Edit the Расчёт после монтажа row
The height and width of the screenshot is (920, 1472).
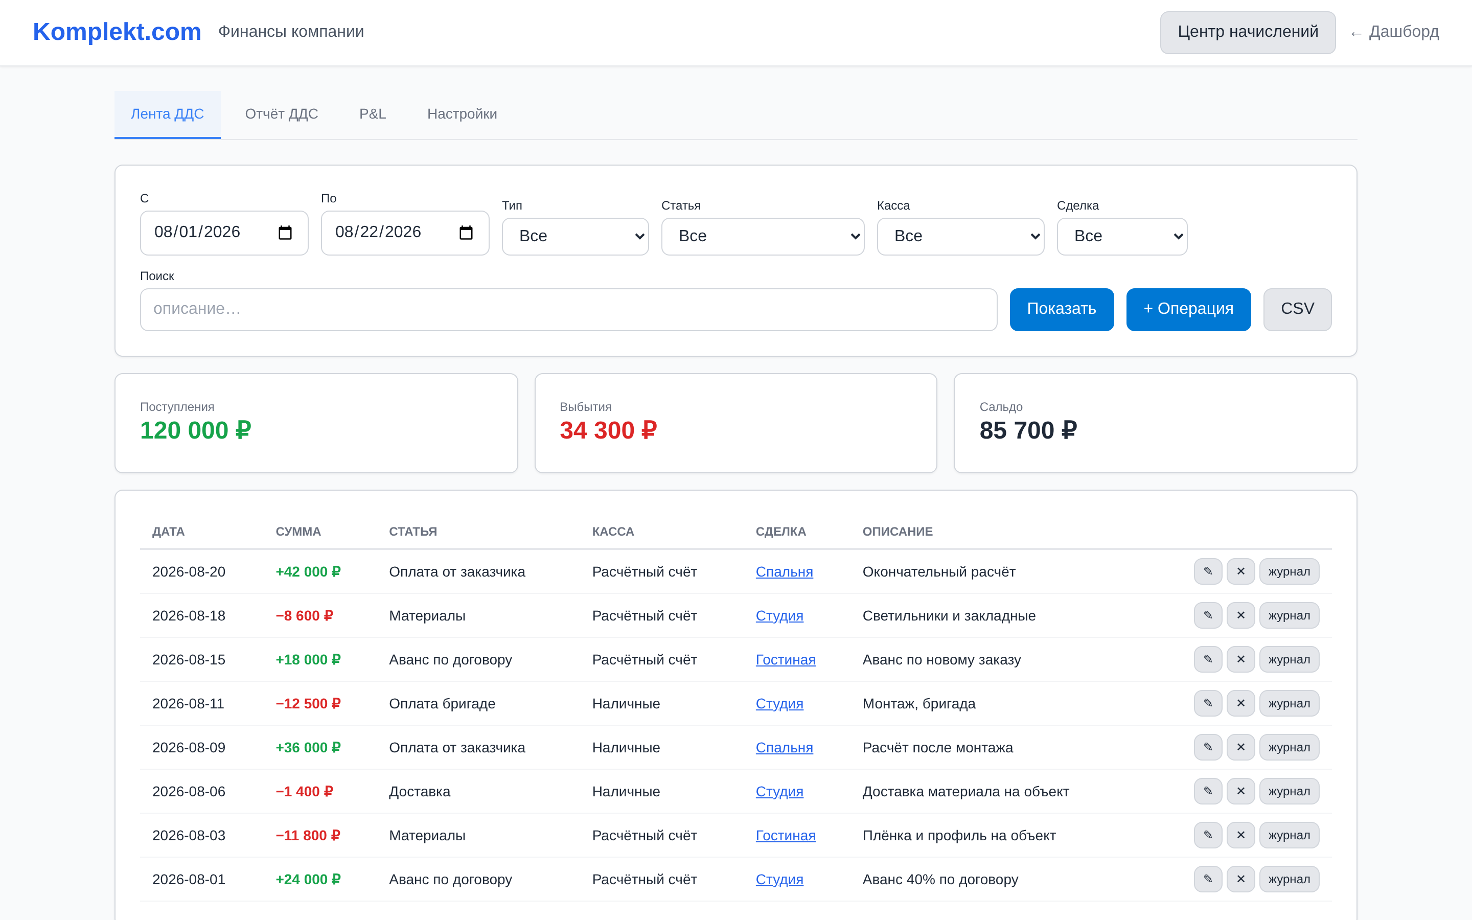pyautogui.click(x=1208, y=747)
